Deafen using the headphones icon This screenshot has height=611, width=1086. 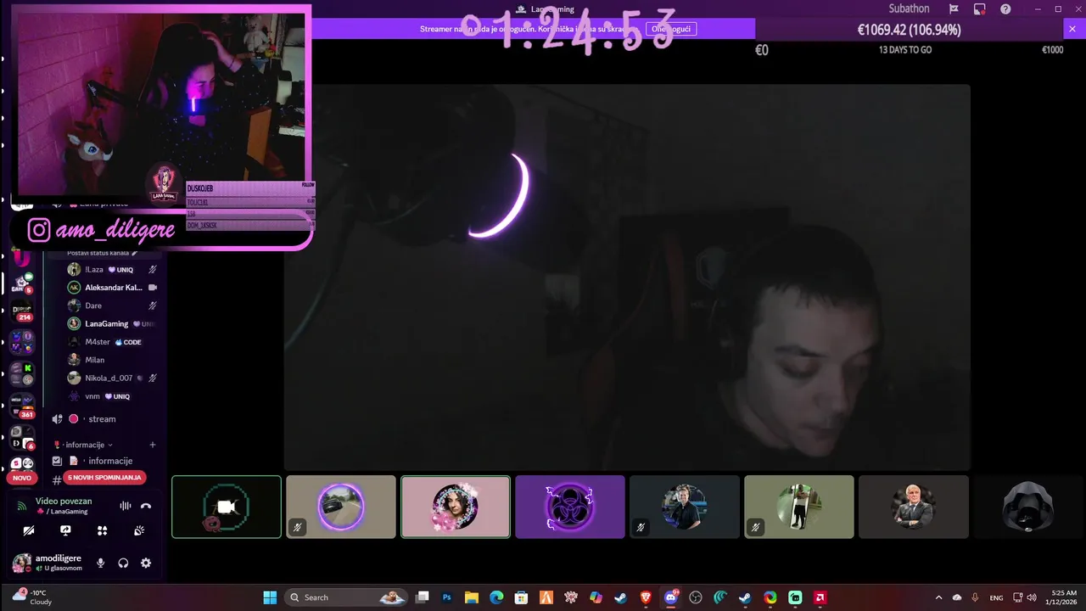(x=123, y=563)
